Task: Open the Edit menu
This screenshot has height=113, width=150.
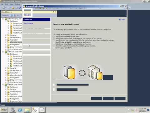Action: pyautogui.click(x=7, y=4)
